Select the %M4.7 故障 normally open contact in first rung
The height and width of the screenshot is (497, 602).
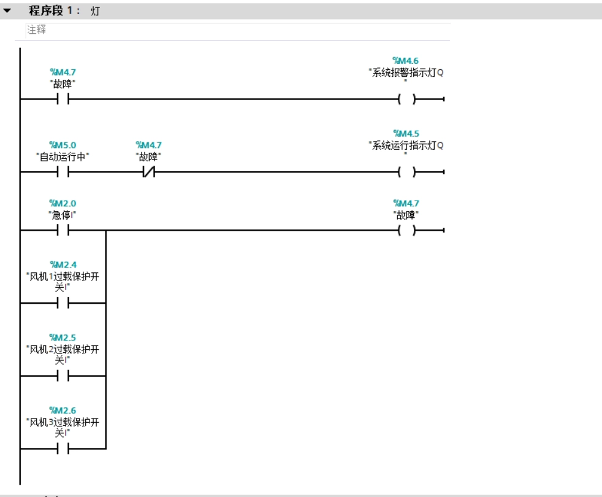pos(63,99)
